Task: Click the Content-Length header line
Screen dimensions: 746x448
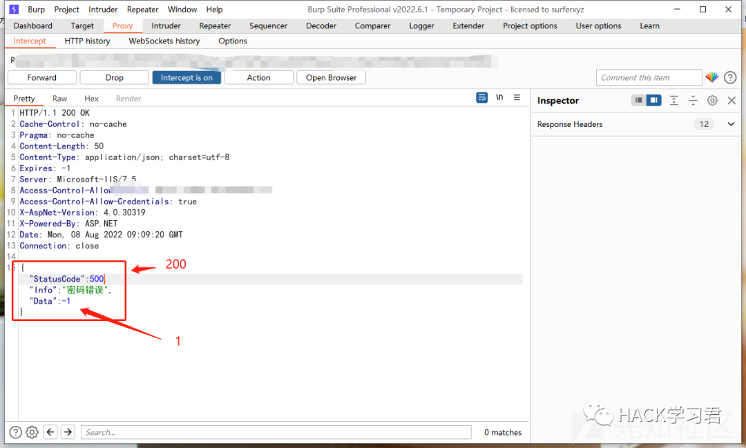Action: (61, 146)
